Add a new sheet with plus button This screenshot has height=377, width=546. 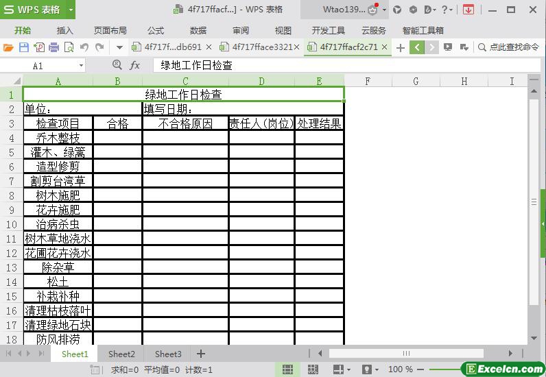pos(200,354)
